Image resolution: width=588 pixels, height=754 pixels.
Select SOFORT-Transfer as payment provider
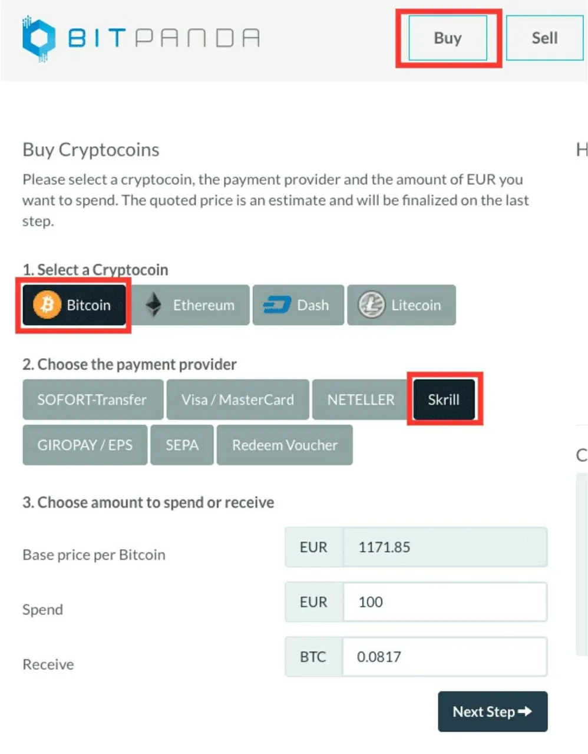coord(93,400)
